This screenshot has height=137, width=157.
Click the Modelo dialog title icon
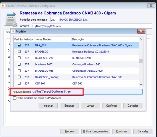pos(13,31)
